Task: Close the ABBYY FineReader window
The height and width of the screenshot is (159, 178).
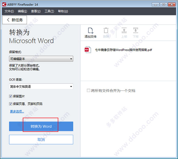Action: 172,4
